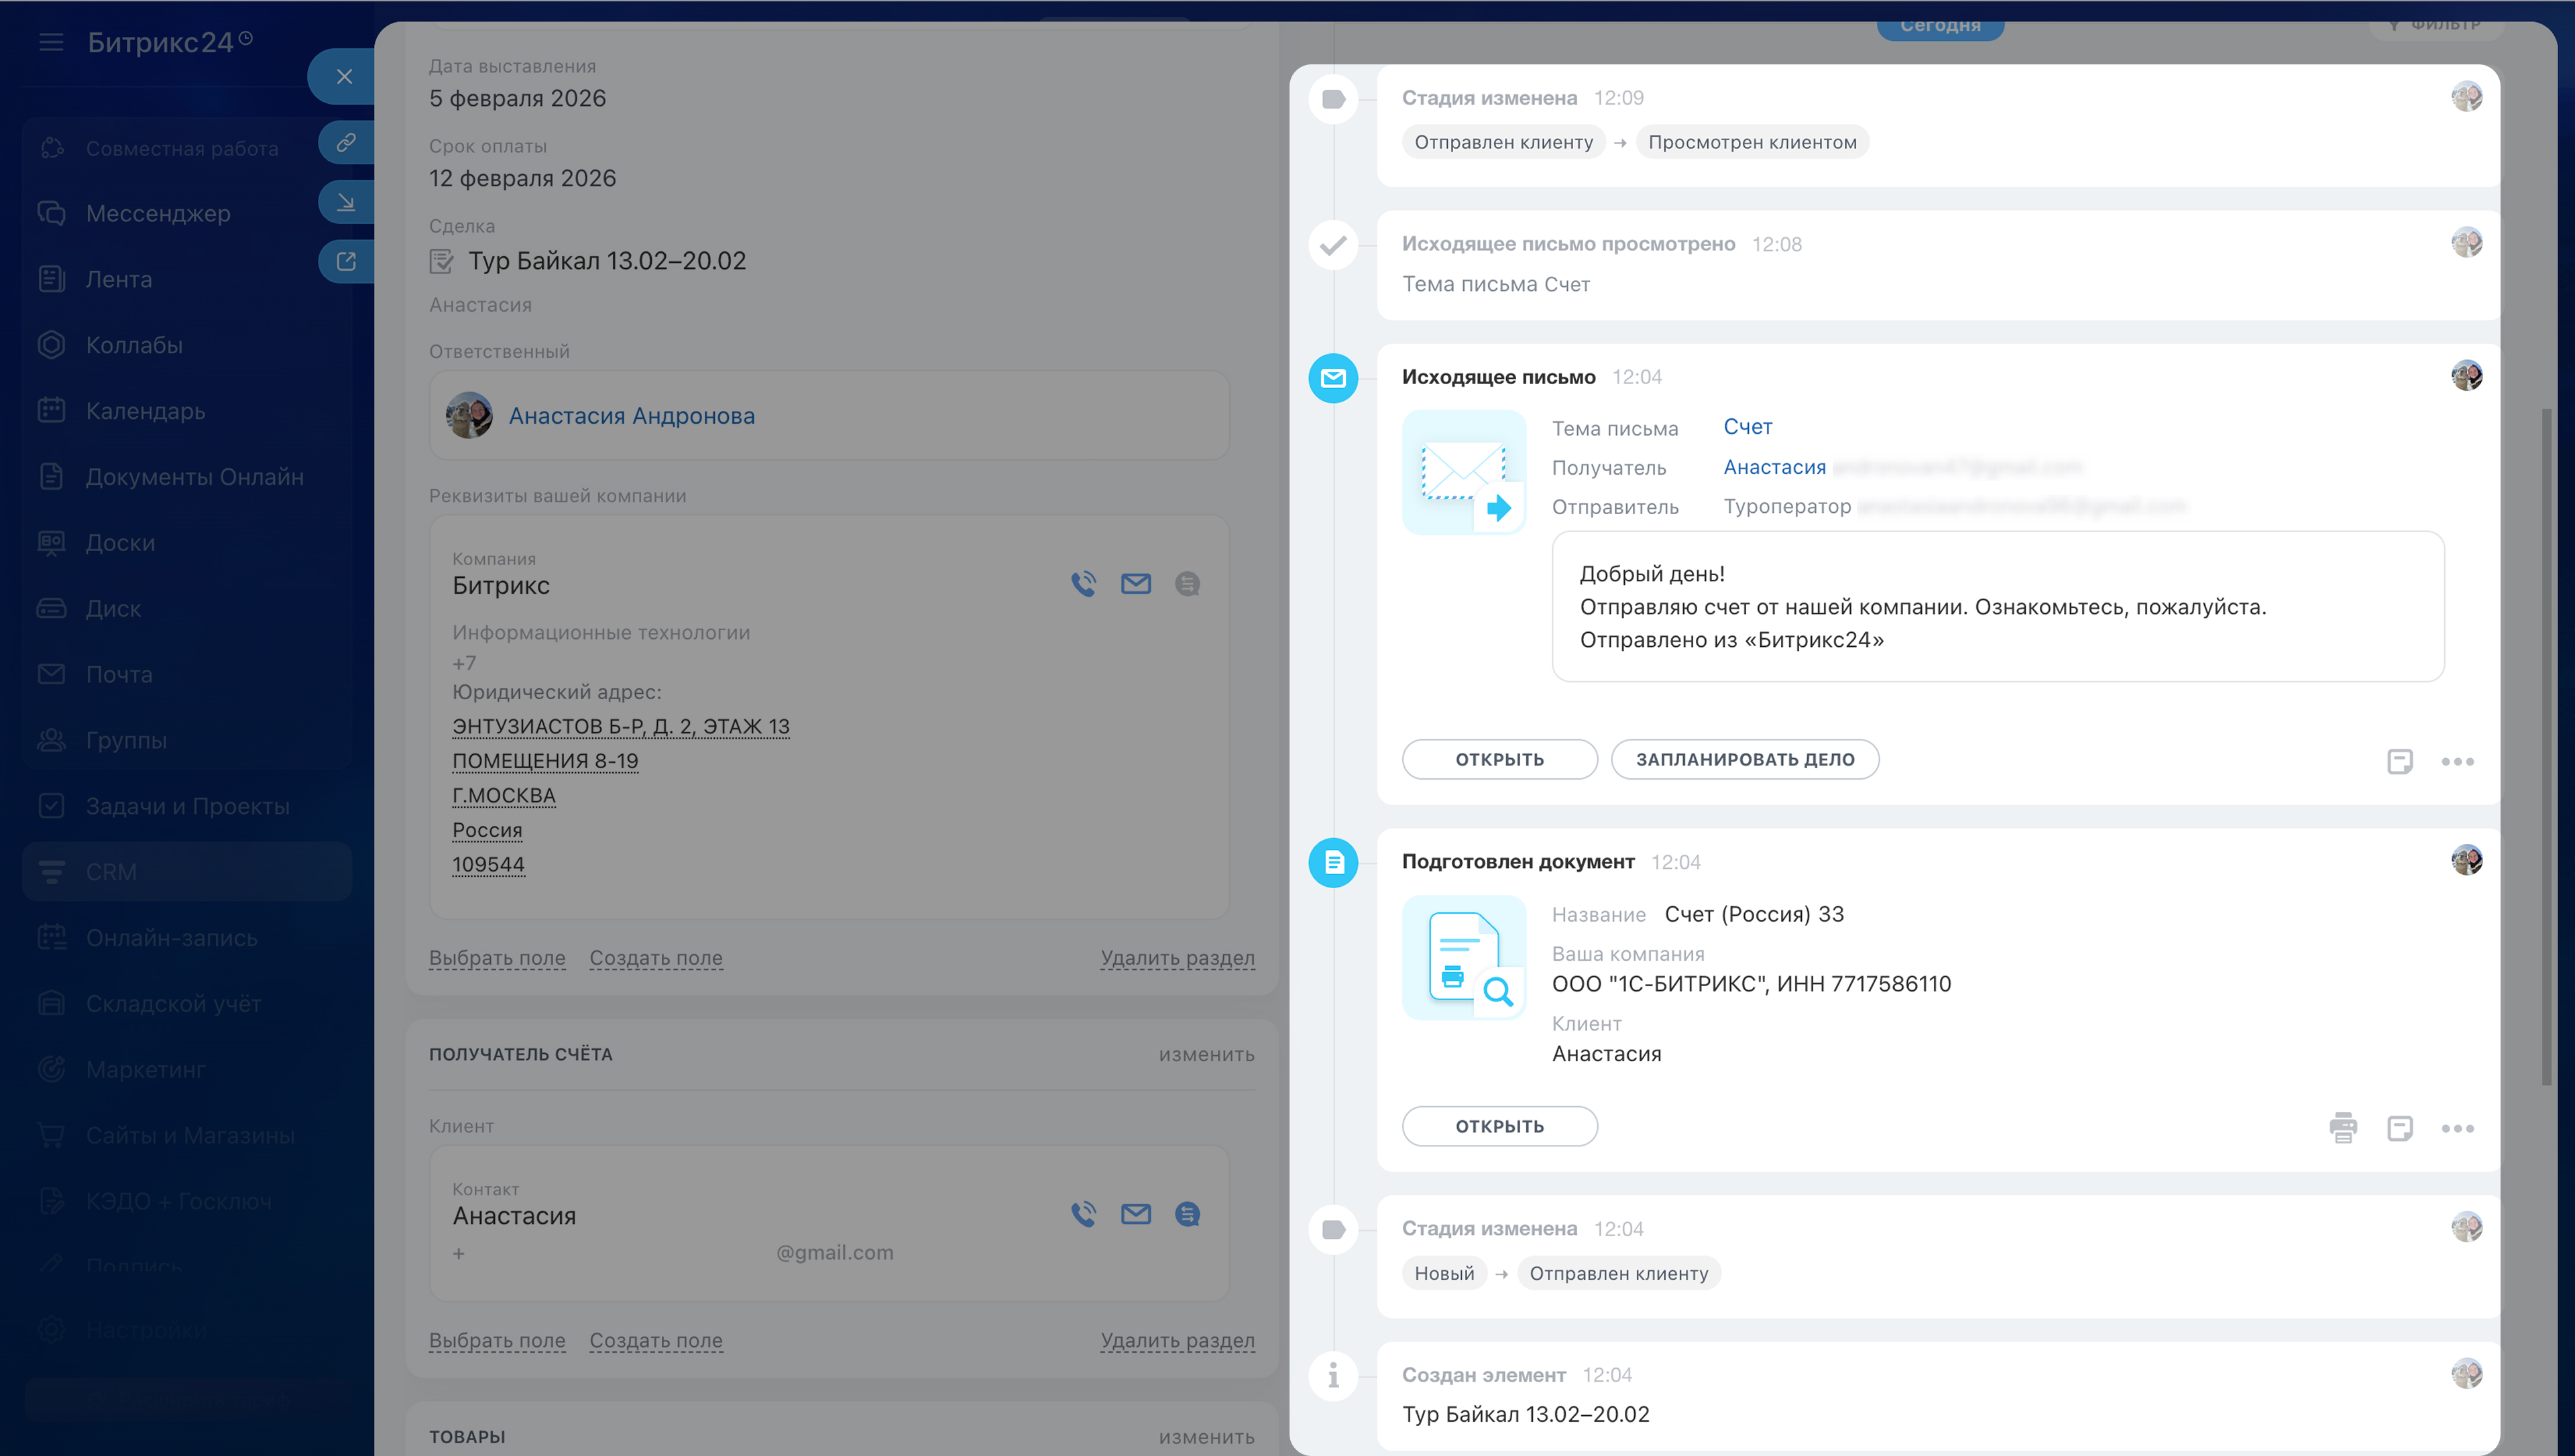Call Bitrix company via phone icon
Viewport: 2575px width, 1456px height.
(x=1083, y=584)
